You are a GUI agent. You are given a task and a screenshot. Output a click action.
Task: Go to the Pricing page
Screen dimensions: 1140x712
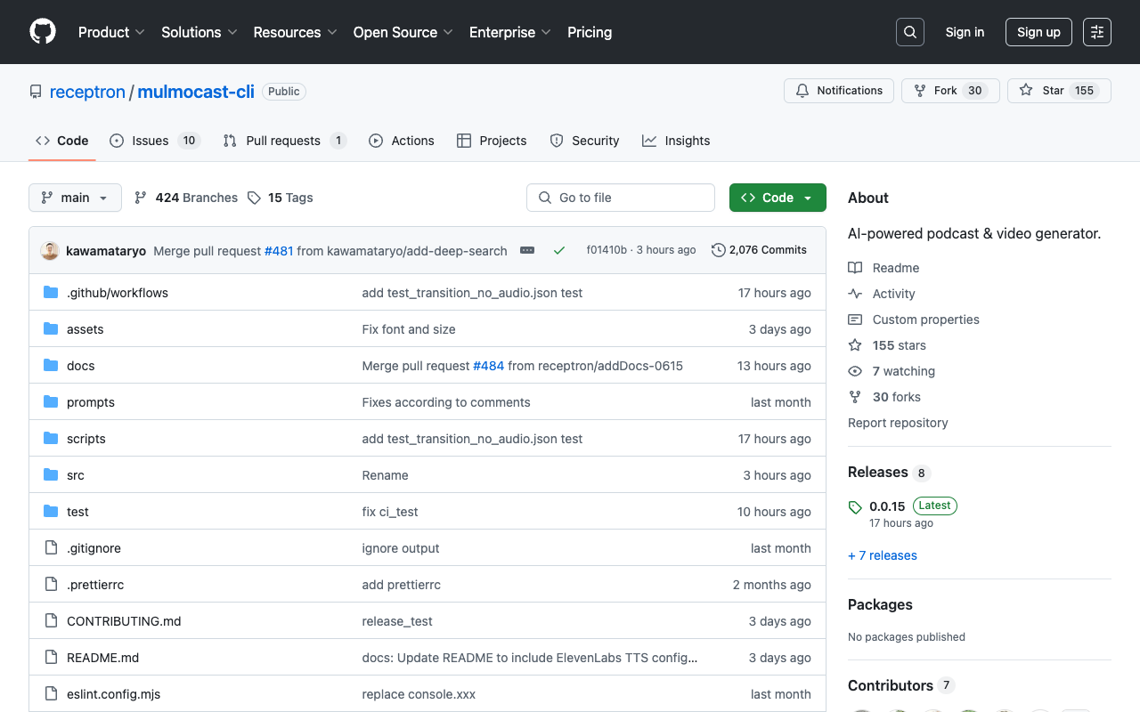click(590, 32)
